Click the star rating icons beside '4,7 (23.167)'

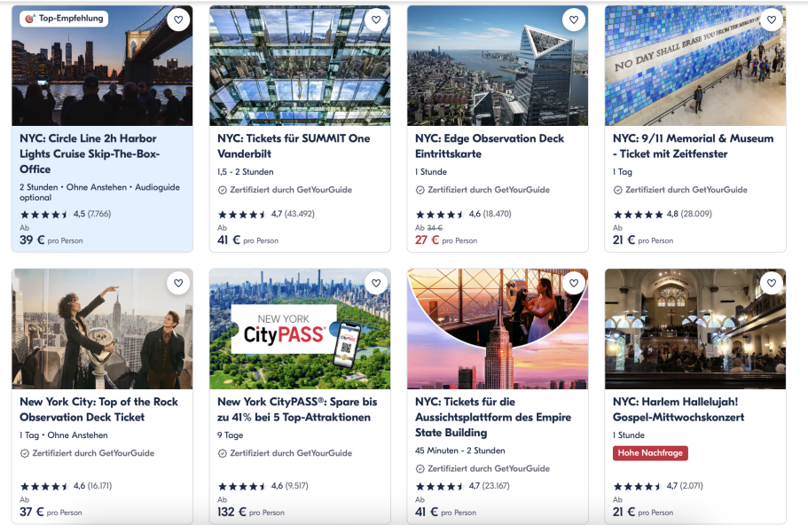[440, 486]
